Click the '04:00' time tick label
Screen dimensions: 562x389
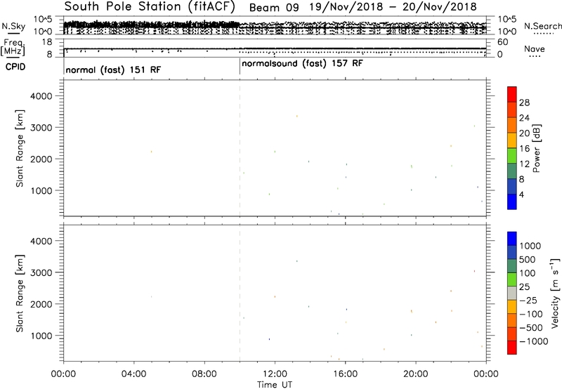[134, 374]
